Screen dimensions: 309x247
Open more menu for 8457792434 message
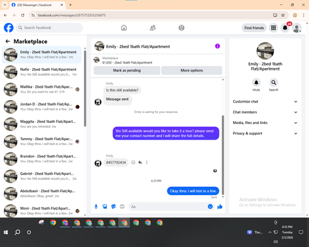[x=146, y=162]
